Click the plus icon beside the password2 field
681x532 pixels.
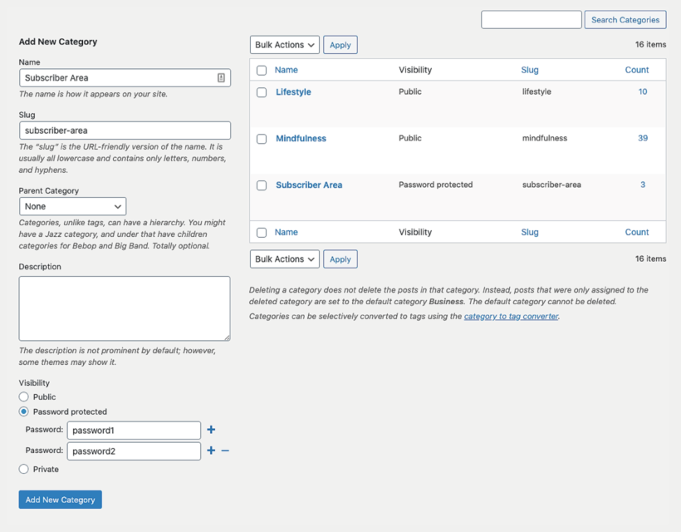tap(211, 451)
